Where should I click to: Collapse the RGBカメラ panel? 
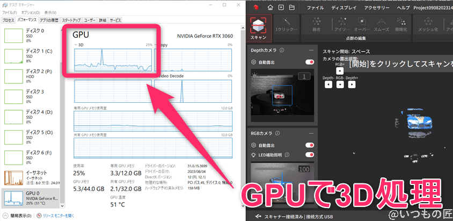[x=311, y=133]
